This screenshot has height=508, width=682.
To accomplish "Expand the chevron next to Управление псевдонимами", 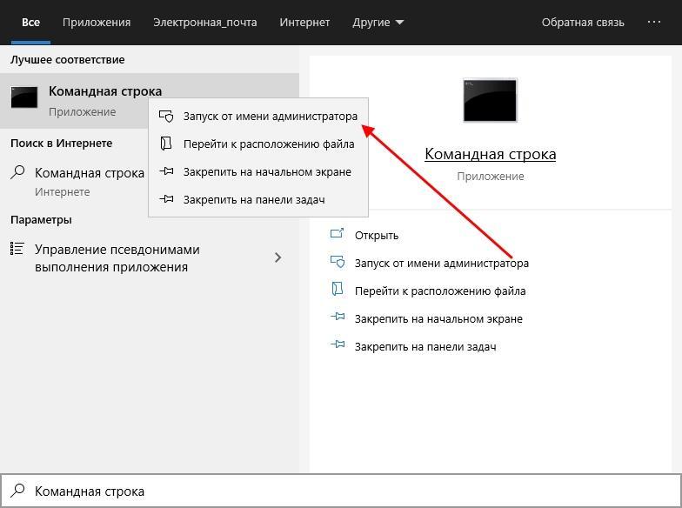I will 278,257.
